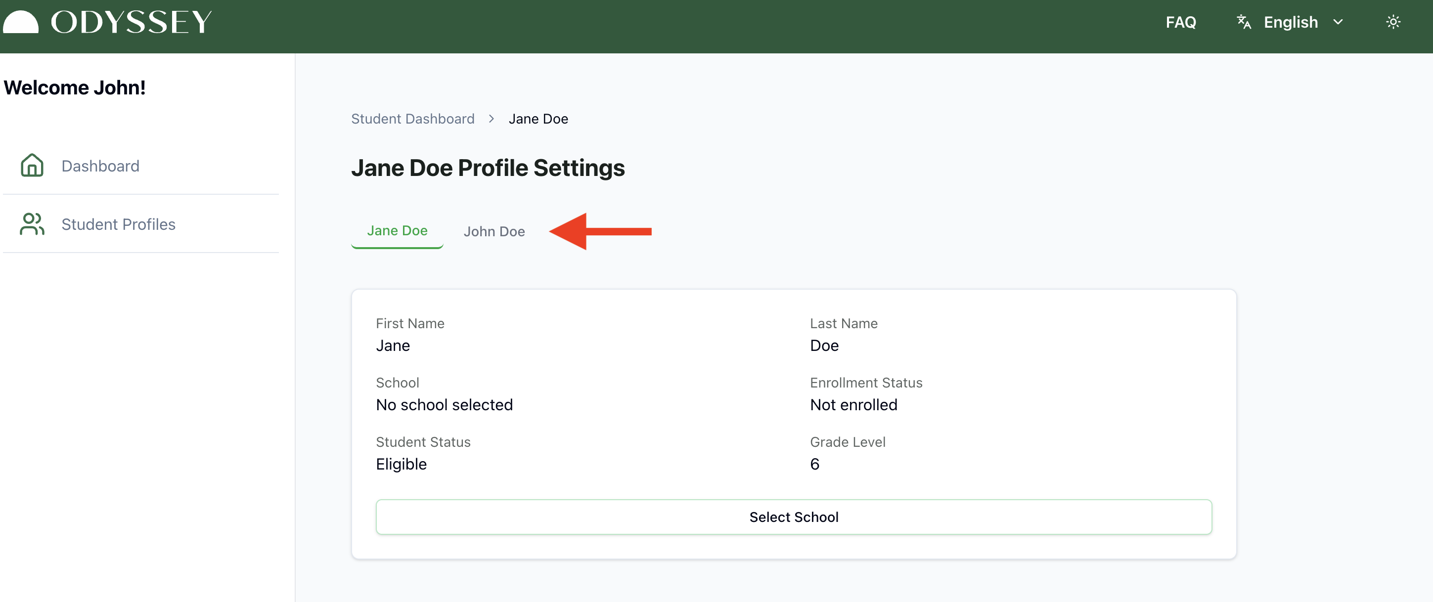The width and height of the screenshot is (1433, 602).
Task: Navigate to Student Dashboard breadcrumb
Action: 412,119
